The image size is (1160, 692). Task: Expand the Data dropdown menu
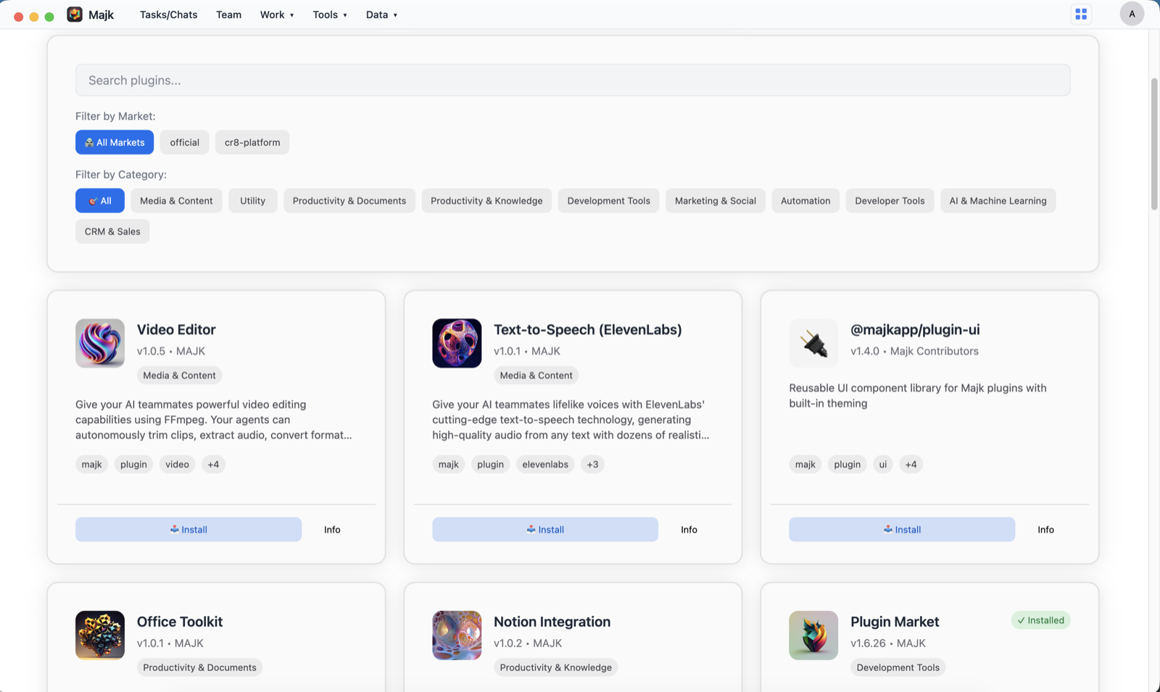[x=381, y=14]
